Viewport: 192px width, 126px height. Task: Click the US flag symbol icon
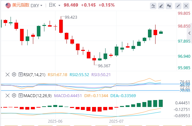[8, 5]
